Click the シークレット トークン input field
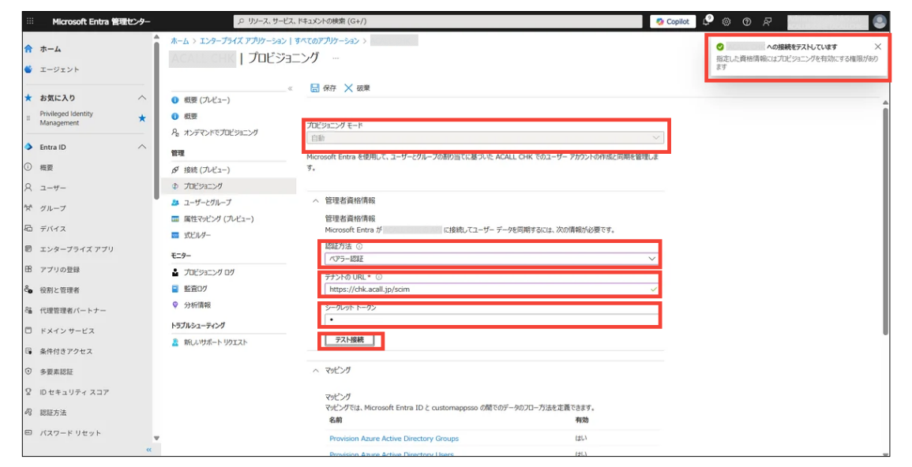 click(491, 320)
